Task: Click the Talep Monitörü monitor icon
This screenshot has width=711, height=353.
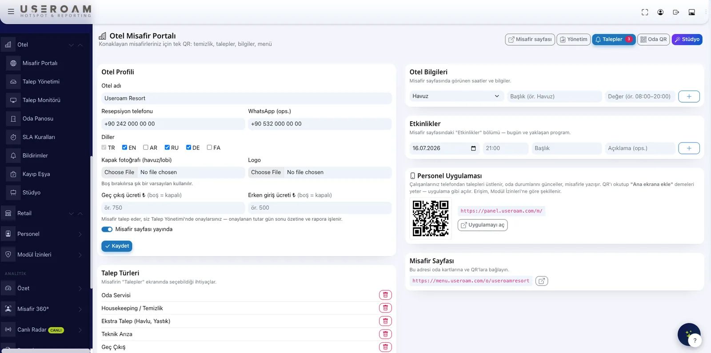Action: coord(13,100)
